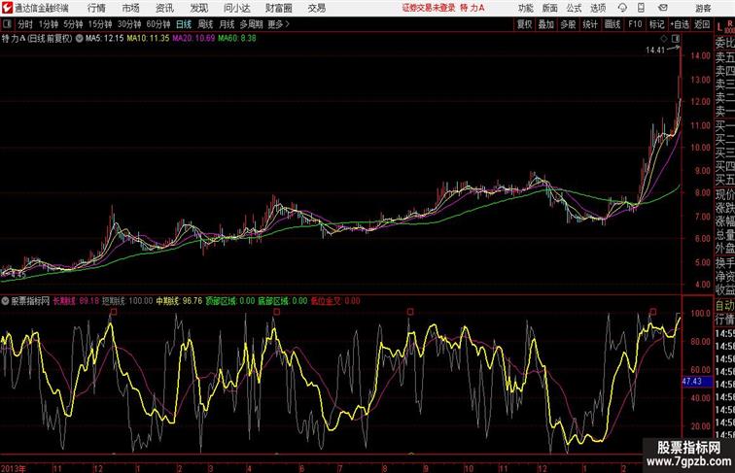Click the 低位金叉 0.00 indicator value

click(x=335, y=301)
